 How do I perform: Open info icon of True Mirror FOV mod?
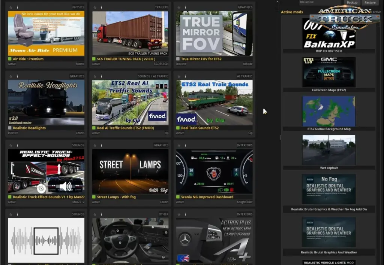coord(186,7)
